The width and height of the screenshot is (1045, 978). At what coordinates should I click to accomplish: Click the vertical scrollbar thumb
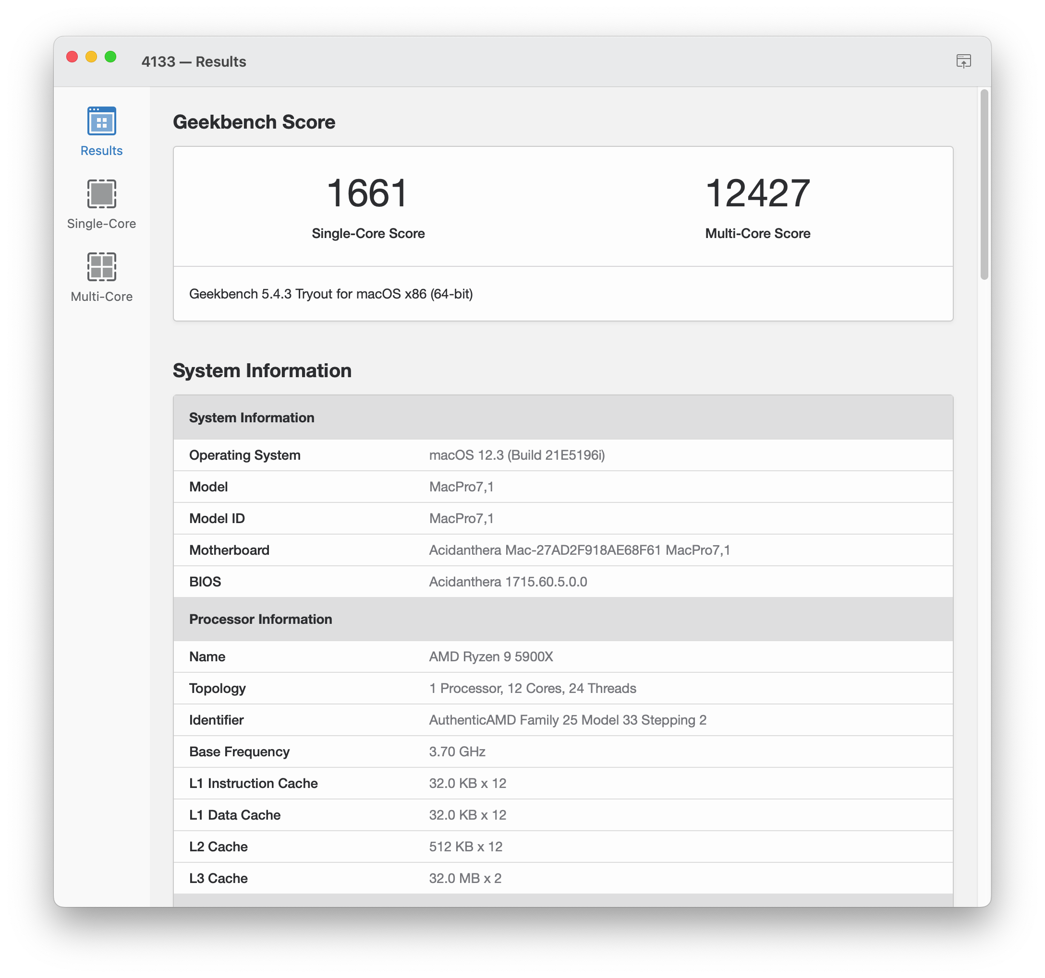984,184
